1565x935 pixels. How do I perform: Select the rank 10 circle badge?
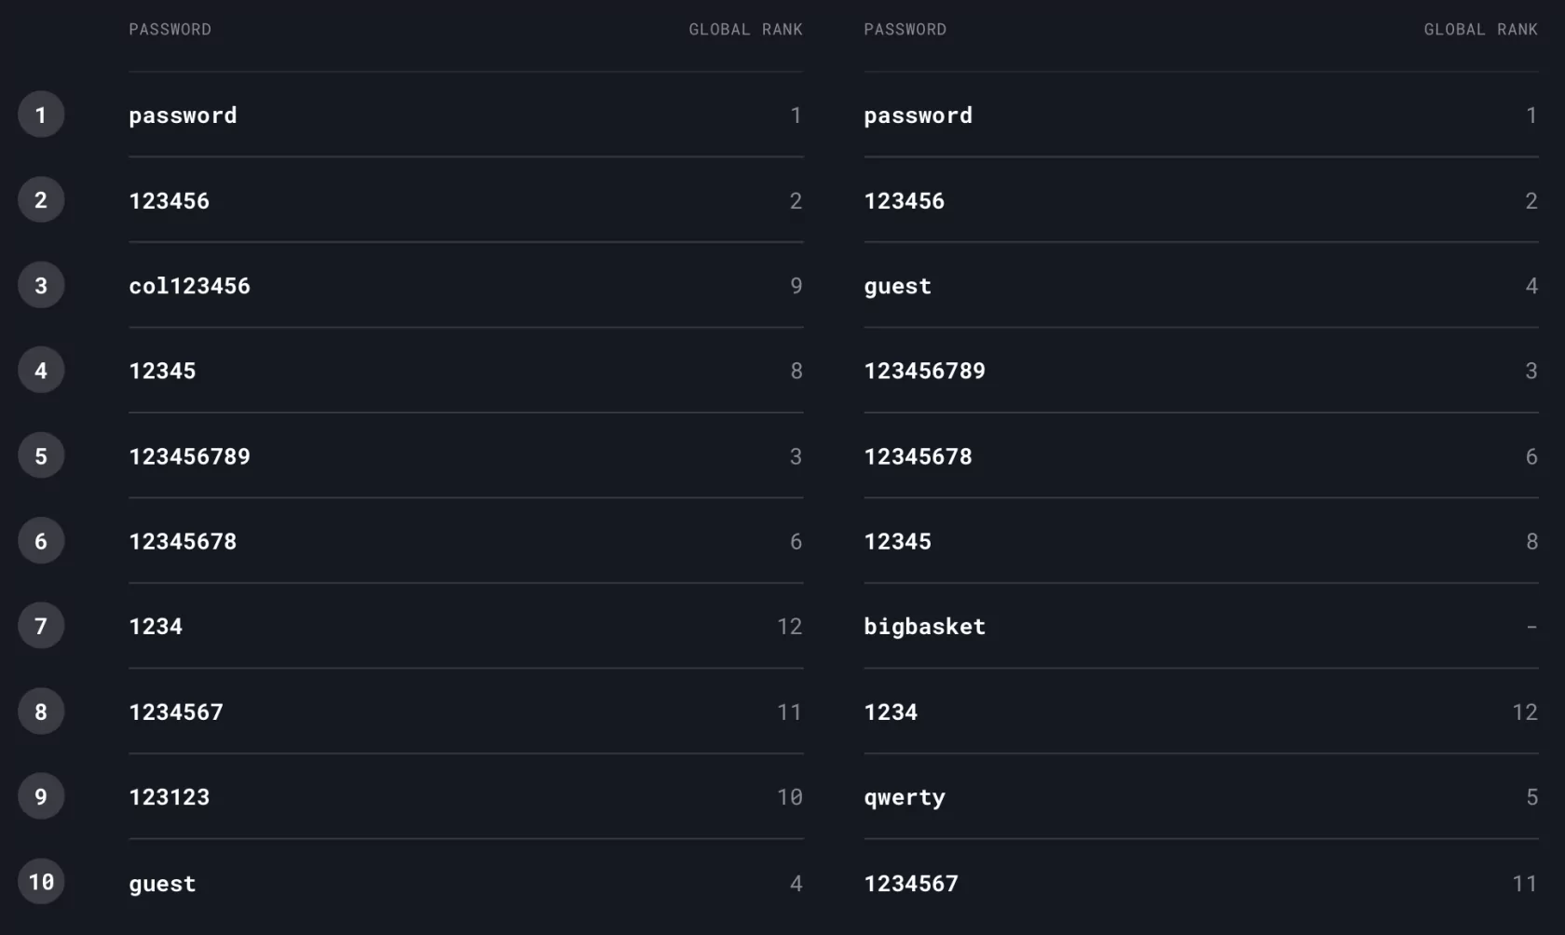pos(41,882)
